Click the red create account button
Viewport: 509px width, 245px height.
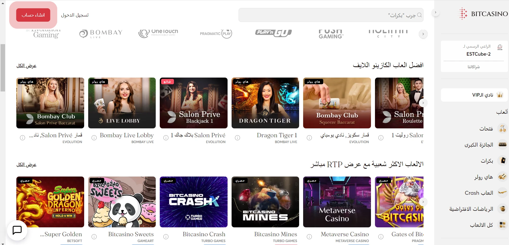pos(33,15)
